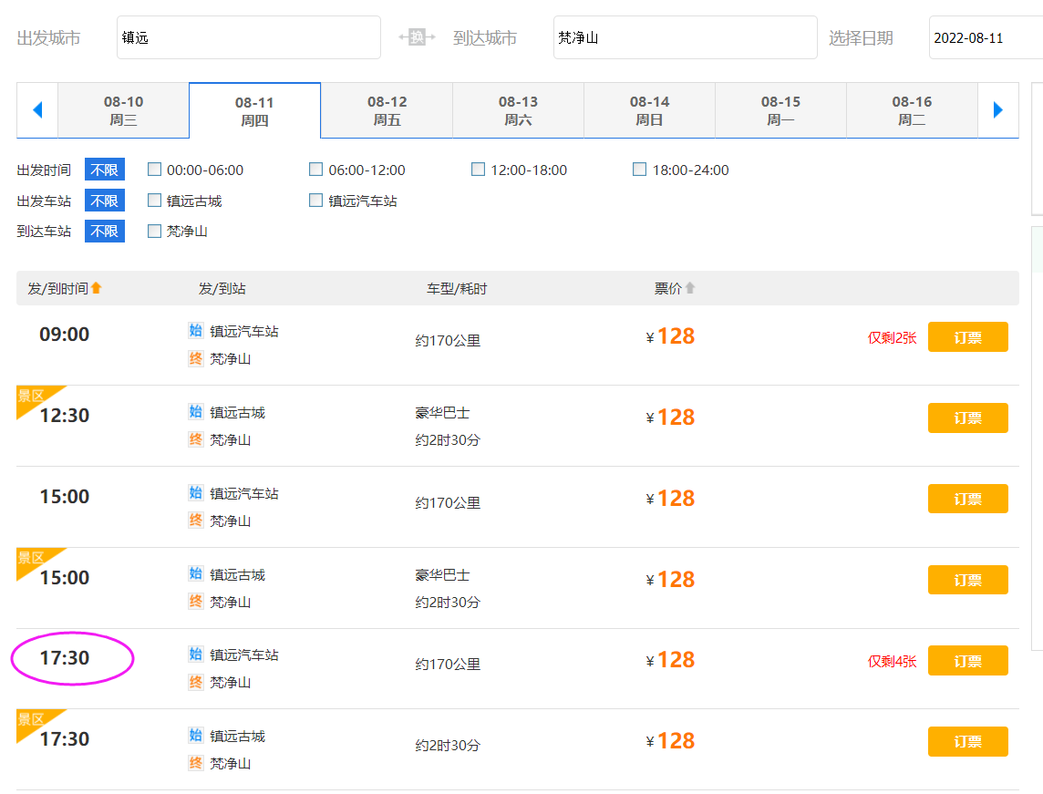Open the arrival city 梵净山 field

point(685,37)
